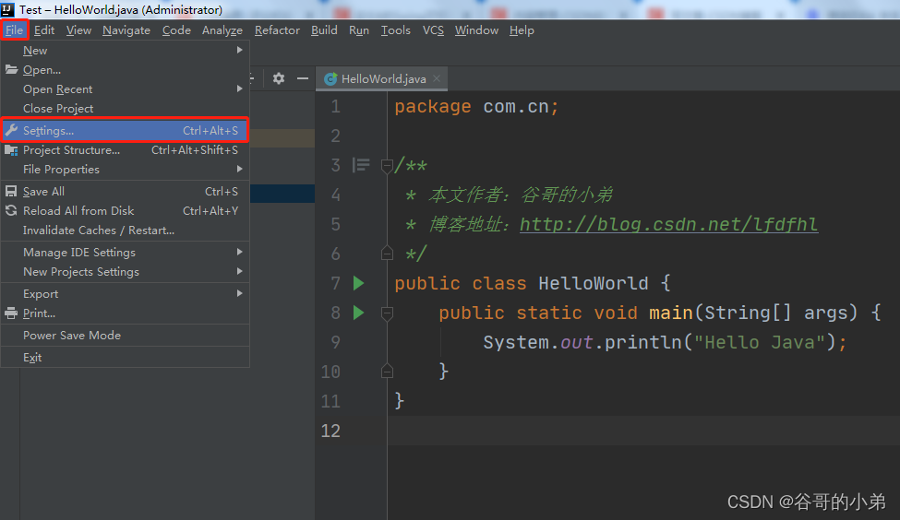Image resolution: width=900 pixels, height=520 pixels.
Task: Open the VCS menu
Action: (x=433, y=30)
